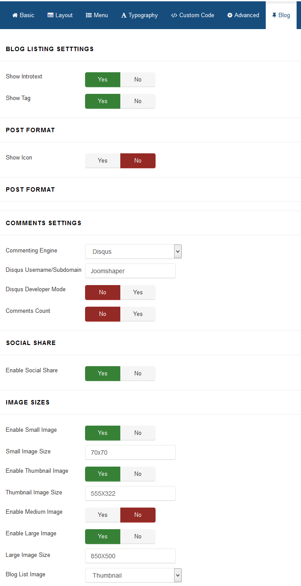This screenshot has width=301, height=586.
Task: Enable Show Icon under Post Format
Action: (x=102, y=161)
